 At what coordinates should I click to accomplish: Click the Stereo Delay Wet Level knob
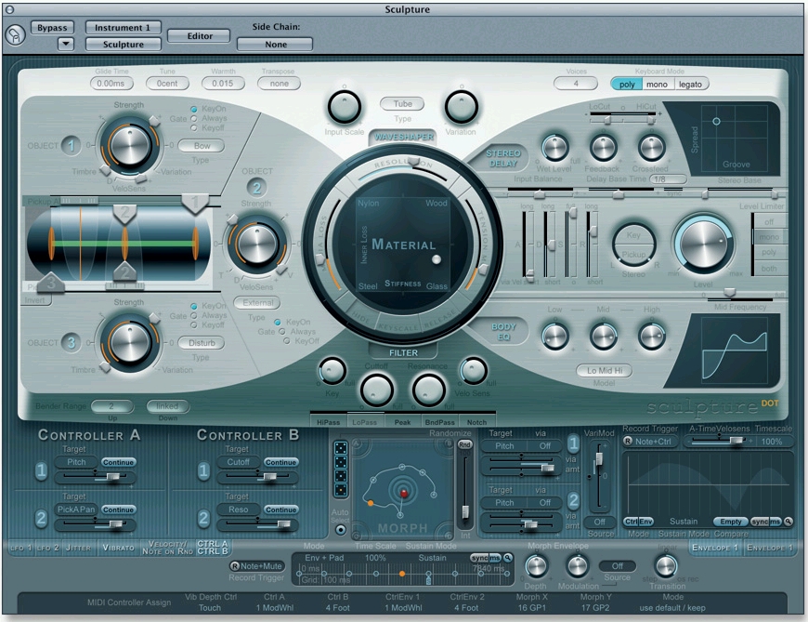point(555,148)
